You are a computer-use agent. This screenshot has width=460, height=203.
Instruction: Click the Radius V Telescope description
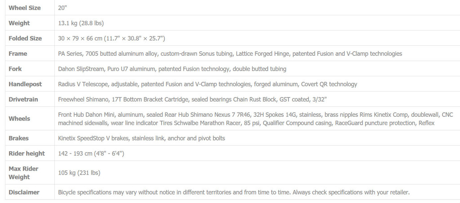tap(208, 84)
